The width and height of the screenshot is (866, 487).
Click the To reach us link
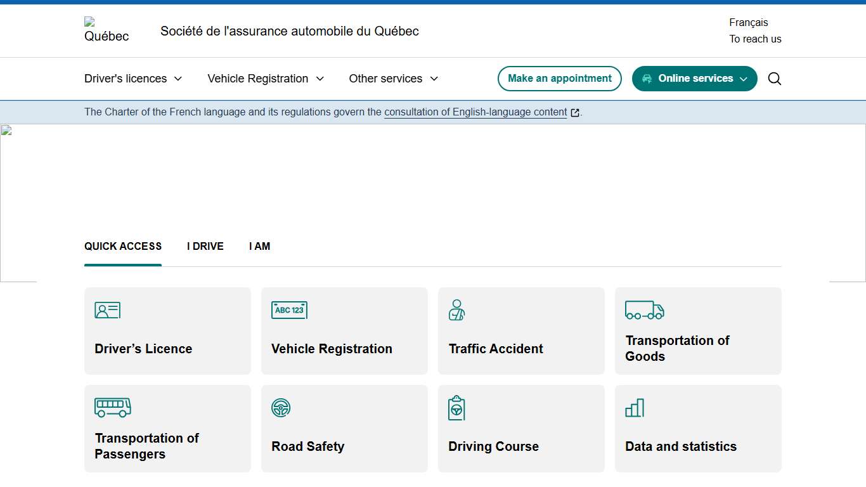coord(756,39)
